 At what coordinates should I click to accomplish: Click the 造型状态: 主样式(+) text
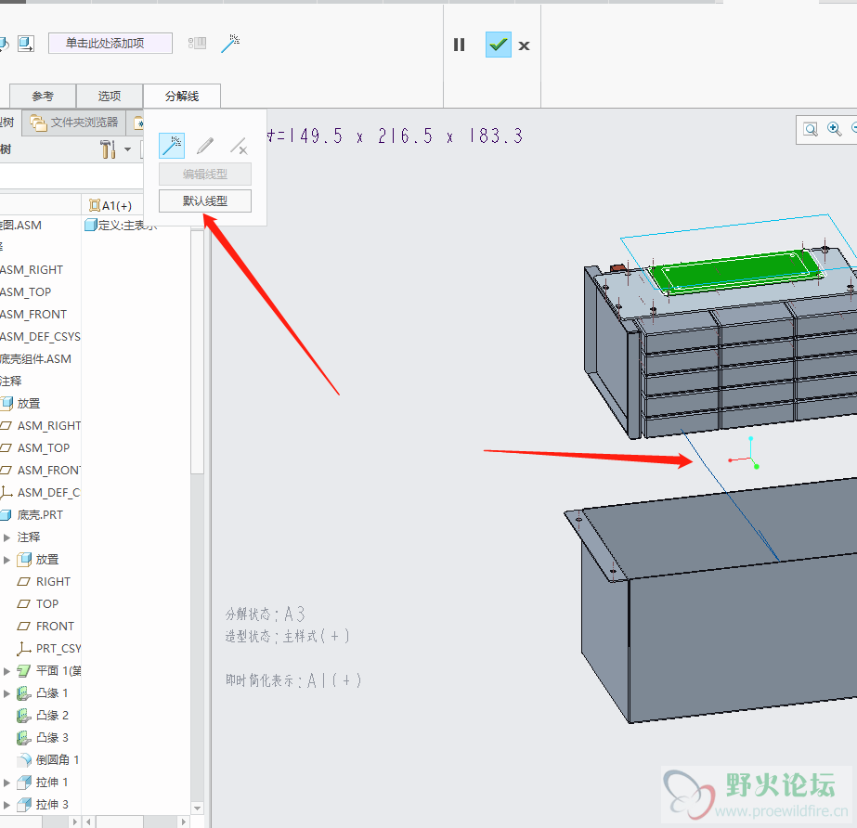coord(288,636)
